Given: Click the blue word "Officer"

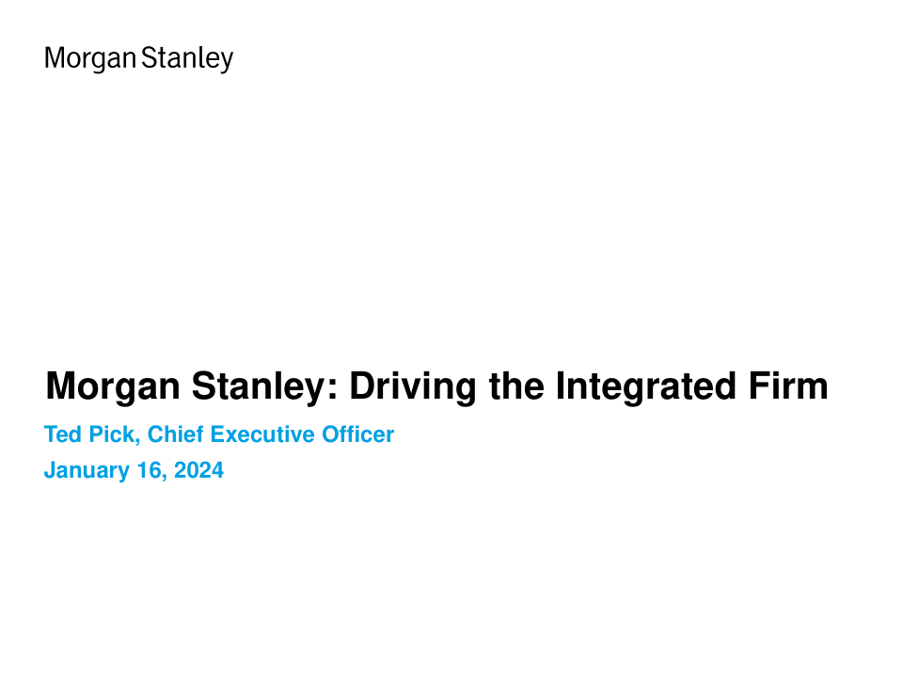Looking at the screenshot, I should click(x=356, y=435).
